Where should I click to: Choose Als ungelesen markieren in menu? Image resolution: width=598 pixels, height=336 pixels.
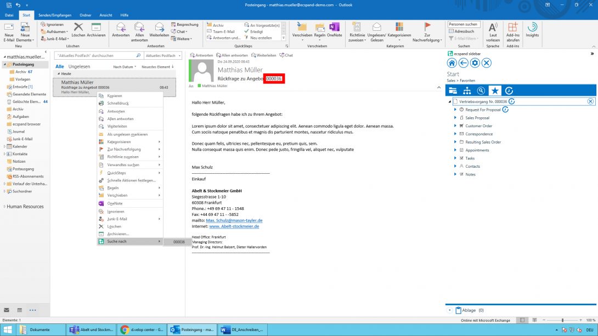coord(130,134)
